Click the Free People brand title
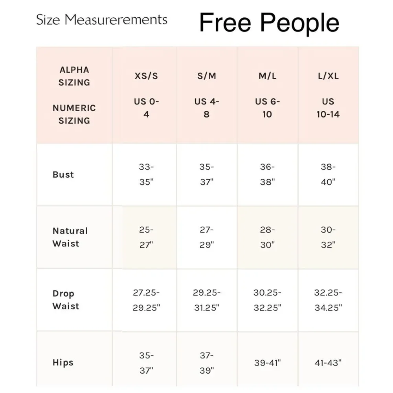 click(269, 22)
